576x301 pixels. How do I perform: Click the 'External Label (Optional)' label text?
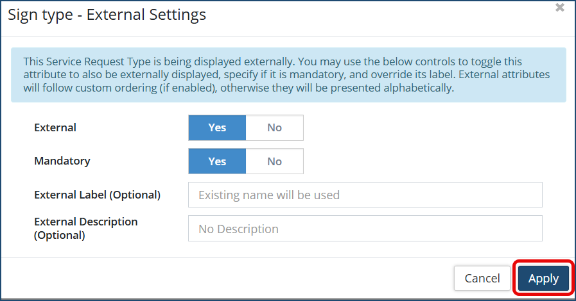(97, 195)
